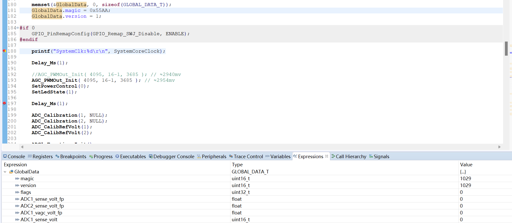Click the Type column header

237,165
